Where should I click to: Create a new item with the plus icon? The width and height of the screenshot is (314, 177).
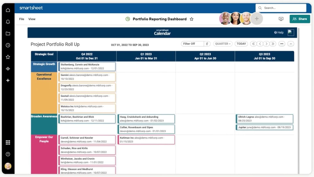8,81
